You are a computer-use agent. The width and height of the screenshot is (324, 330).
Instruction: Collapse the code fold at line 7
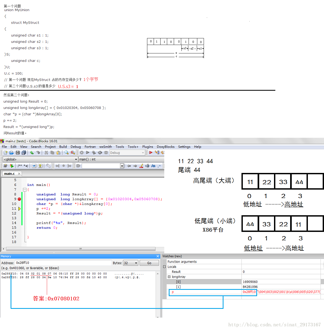[x=25, y=190]
